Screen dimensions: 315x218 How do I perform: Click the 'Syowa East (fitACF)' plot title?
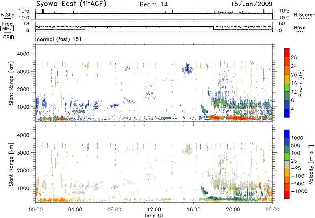coord(71,4)
